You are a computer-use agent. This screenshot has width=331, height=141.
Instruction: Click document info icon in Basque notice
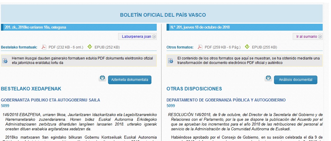click(5, 61)
